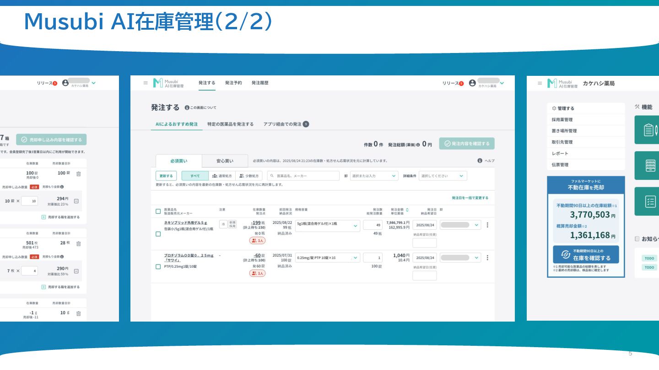Click checklist feature tile in 機能 section
Viewport: 659px width, 370px height.
[x=647, y=201]
